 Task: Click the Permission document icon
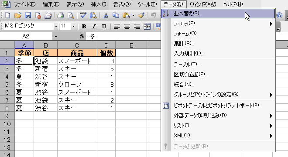[x=38, y=15]
